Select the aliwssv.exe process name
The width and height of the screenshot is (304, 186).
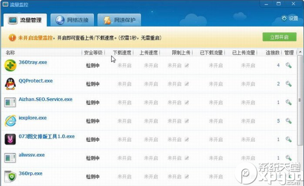(x=32, y=155)
